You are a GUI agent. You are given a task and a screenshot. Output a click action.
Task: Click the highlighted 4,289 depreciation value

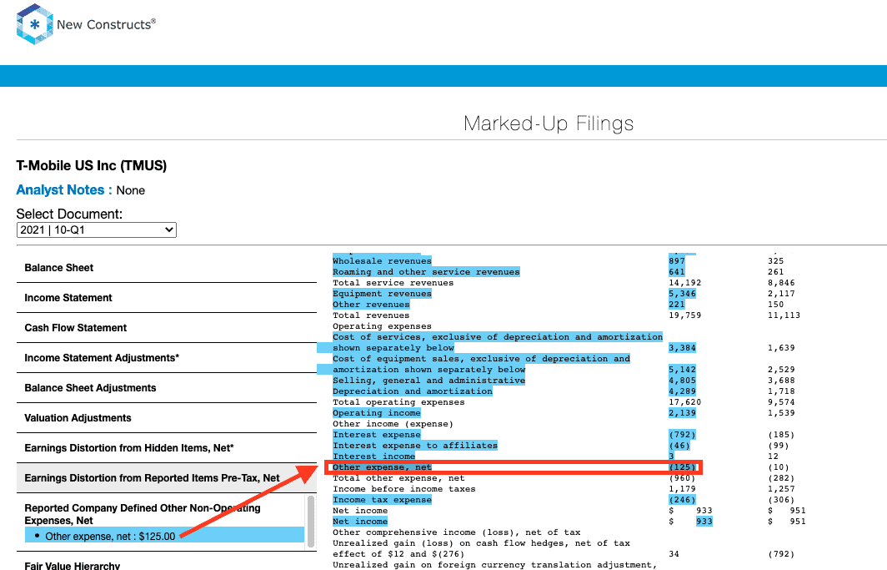(682, 391)
